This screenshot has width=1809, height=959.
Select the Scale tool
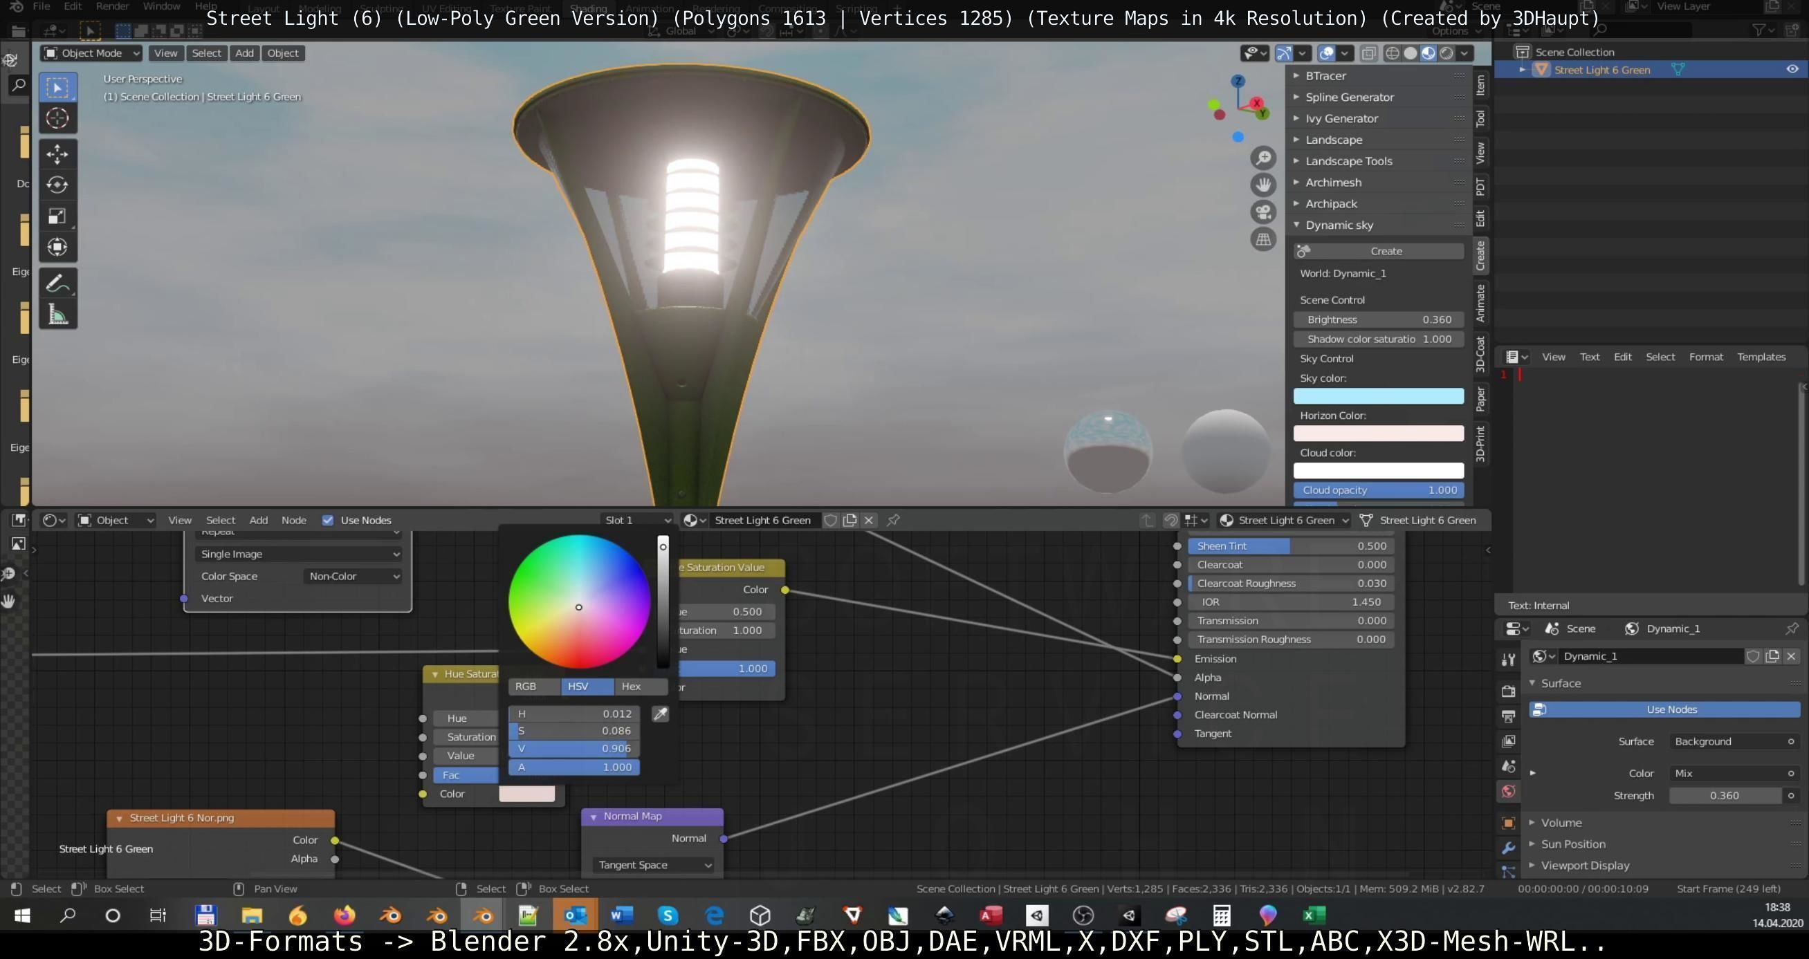(57, 216)
